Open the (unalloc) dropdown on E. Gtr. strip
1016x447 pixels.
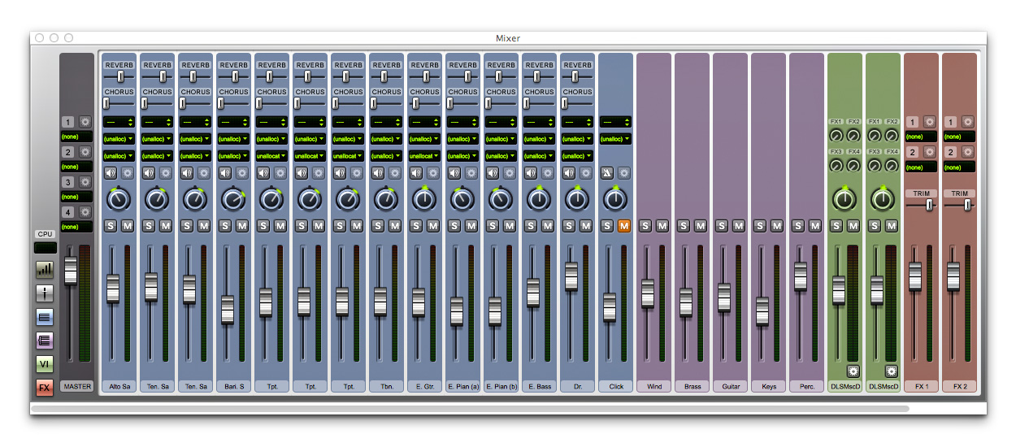click(424, 139)
